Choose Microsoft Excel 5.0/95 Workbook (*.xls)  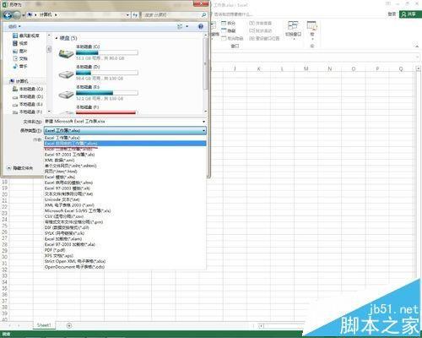[x=125, y=211]
